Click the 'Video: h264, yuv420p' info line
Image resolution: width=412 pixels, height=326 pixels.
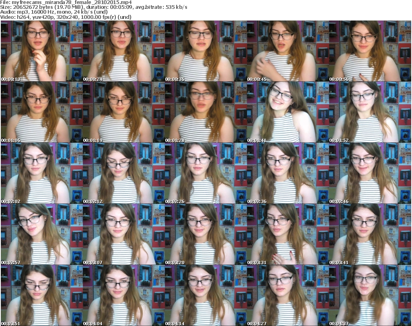66,17
